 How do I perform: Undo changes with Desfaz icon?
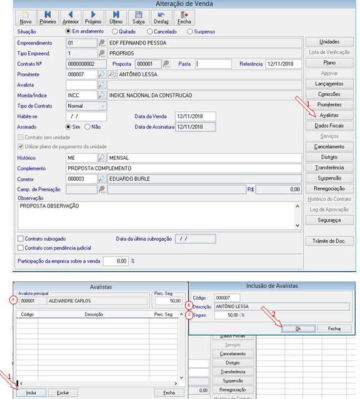[161, 18]
